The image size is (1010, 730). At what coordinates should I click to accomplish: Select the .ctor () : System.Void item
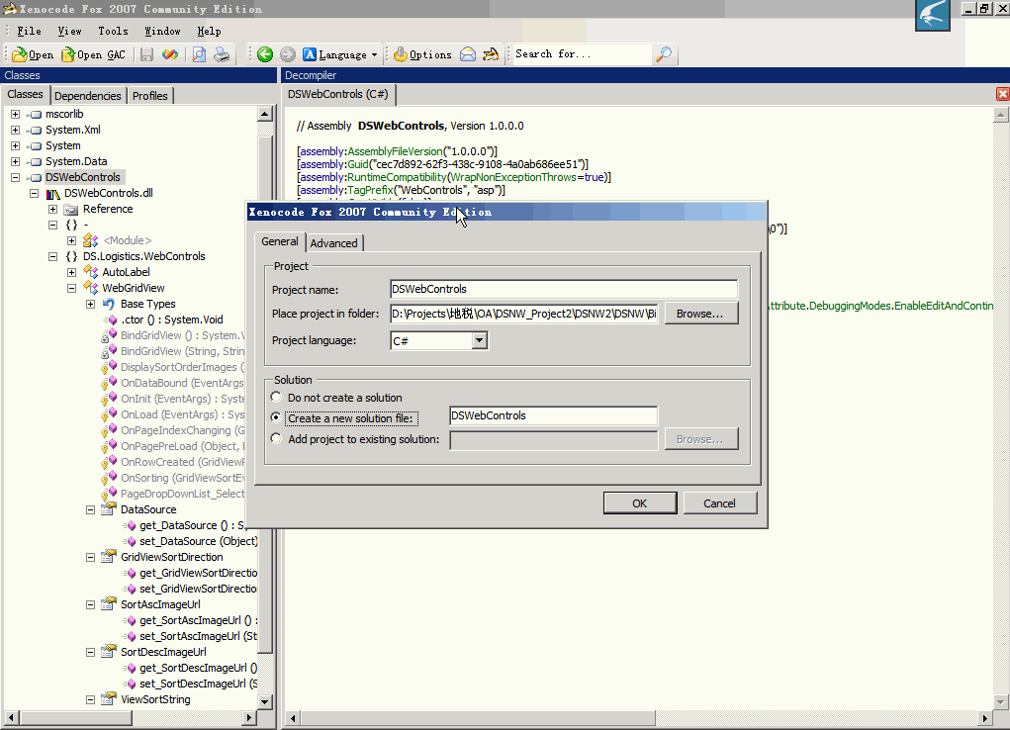point(171,319)
